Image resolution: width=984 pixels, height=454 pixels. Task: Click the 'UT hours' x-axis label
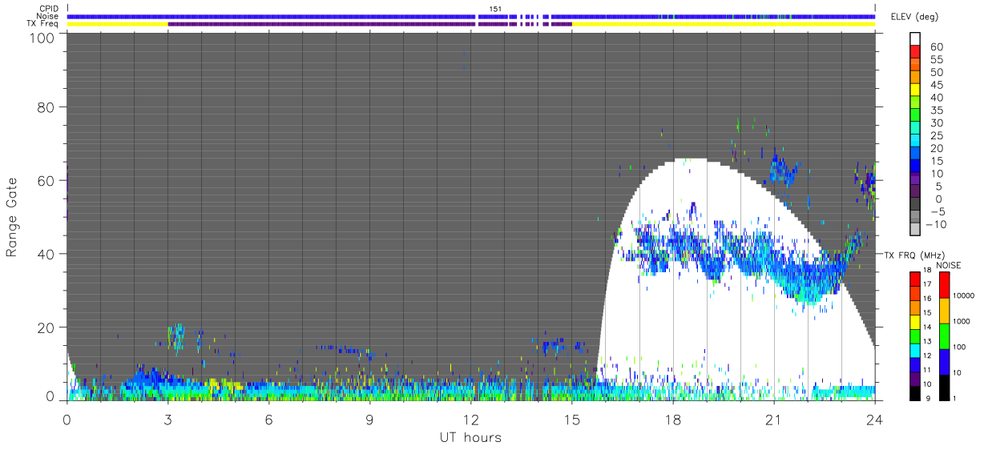pos(470,437)
